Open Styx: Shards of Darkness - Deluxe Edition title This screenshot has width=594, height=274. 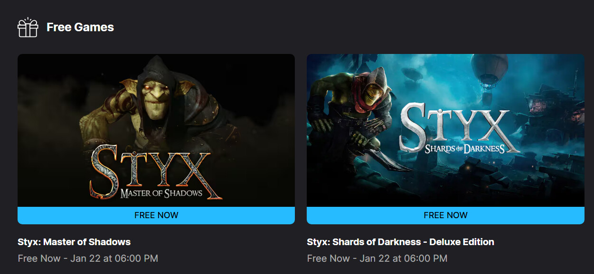pos(401,242)
